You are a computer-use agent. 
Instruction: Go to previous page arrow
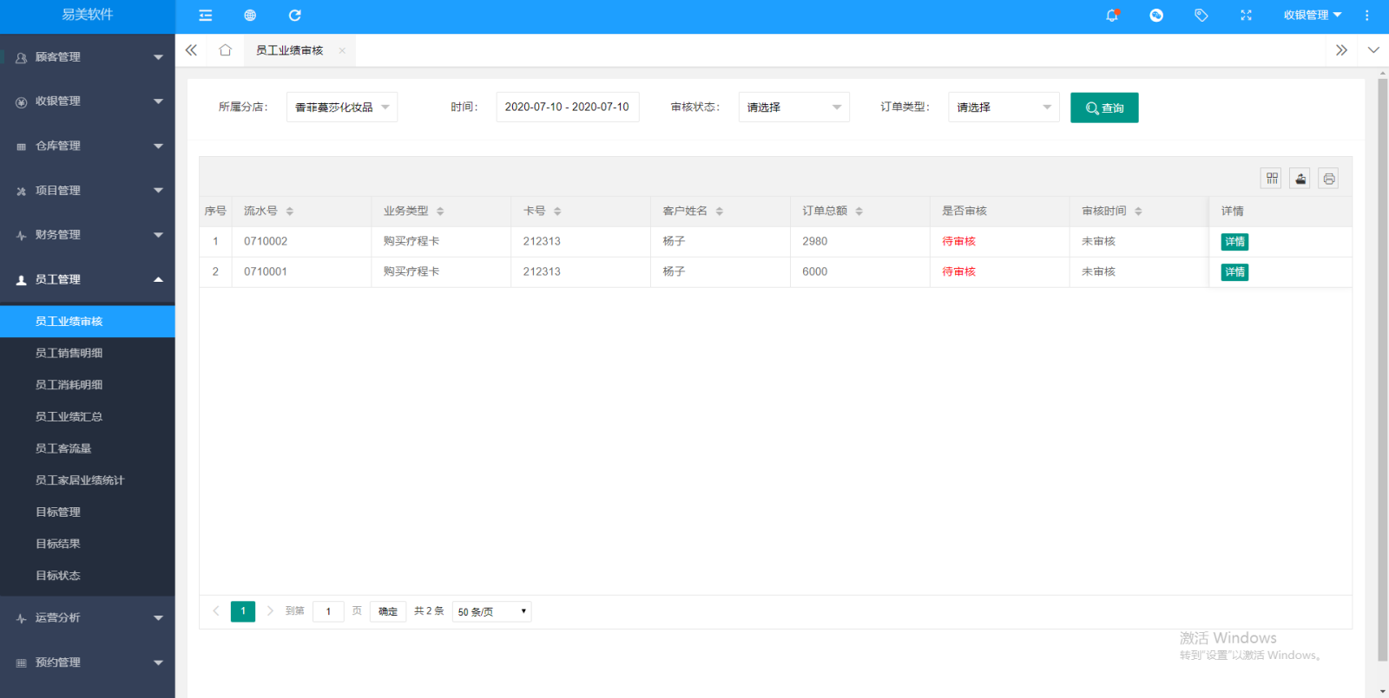(216, 611)
